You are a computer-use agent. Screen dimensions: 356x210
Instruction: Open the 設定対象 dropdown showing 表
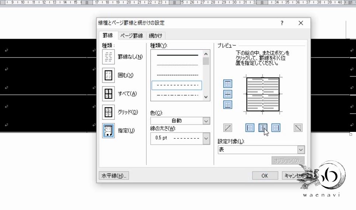(261, 150)
